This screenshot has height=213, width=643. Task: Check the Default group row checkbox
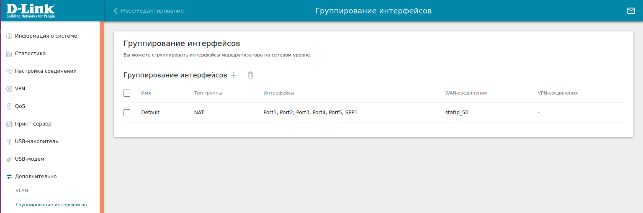tap(127, 113)
